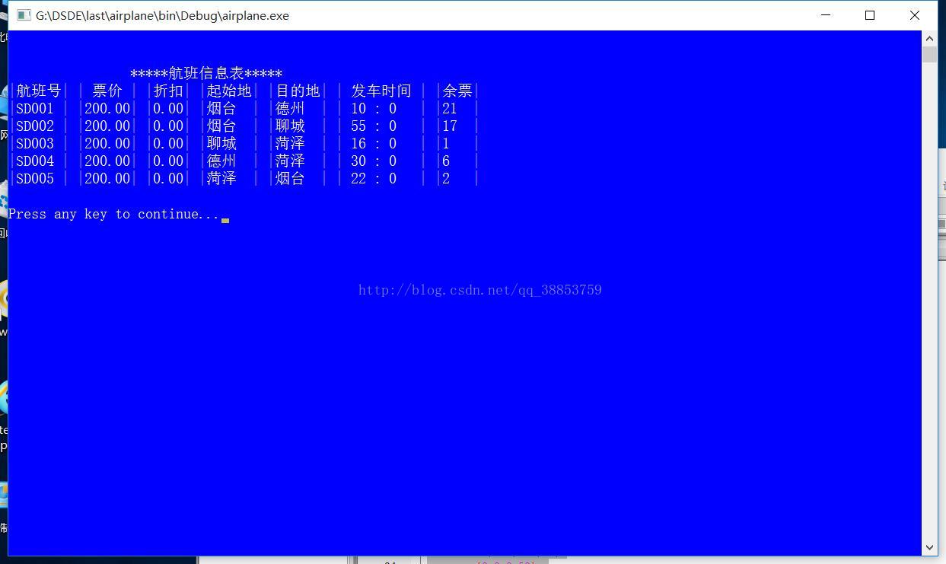The image size is (946, 564).
Task: Click origin 聊城 in SD003 row
Action: pos(221,143)
